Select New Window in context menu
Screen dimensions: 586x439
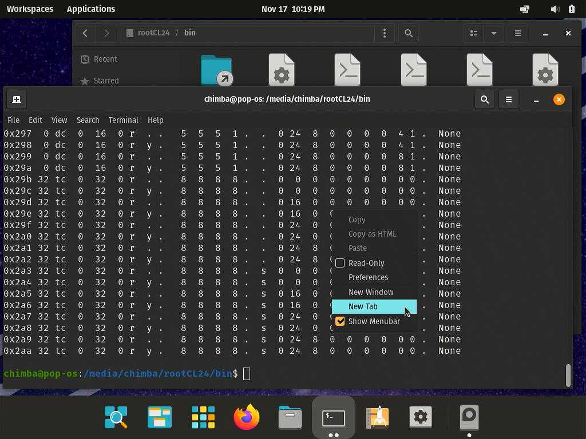[374, 292]
